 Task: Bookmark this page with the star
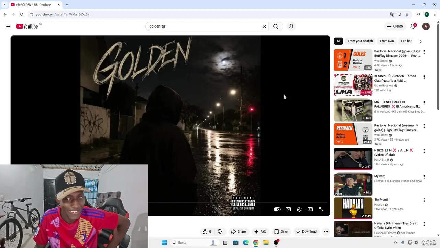pos(407,14)
